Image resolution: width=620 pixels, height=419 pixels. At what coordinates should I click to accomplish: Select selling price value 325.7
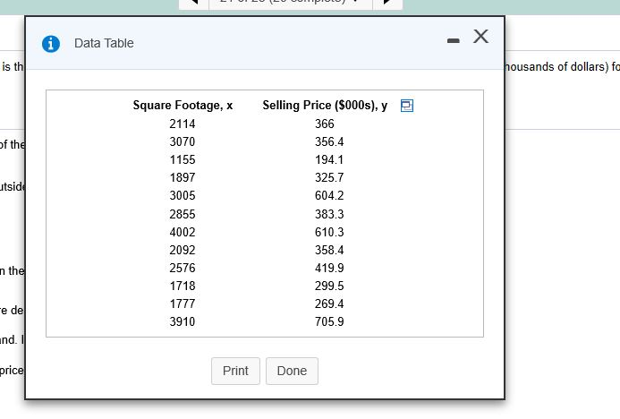[329, 177]
